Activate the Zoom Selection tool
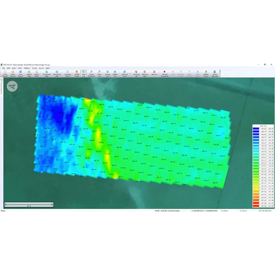This screenshot has width=275, height=275. (91, 74)
